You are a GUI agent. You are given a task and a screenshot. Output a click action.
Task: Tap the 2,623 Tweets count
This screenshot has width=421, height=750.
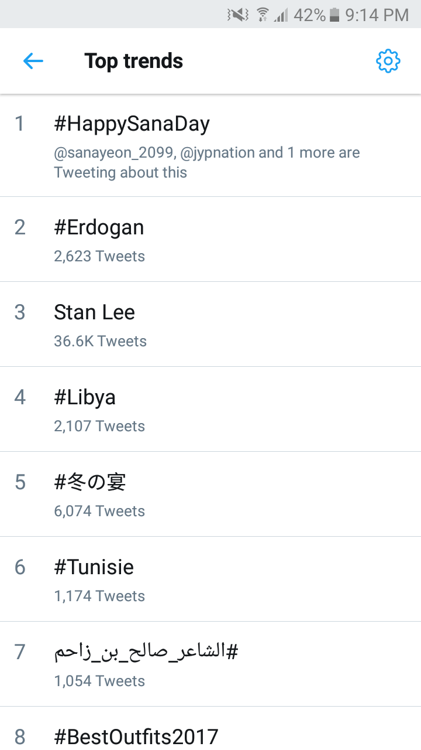point(99,256)
